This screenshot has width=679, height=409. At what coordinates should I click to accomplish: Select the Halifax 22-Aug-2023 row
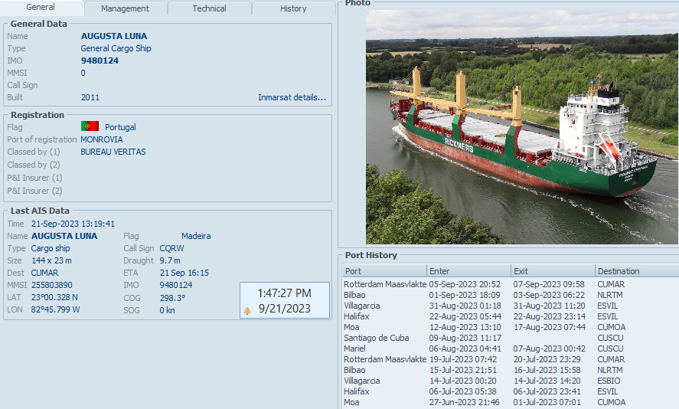pos(511,317)
